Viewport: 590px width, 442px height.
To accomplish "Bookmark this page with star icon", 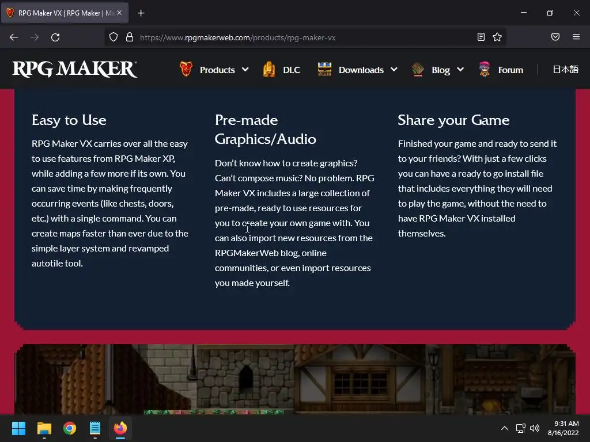I will [497, 37].
